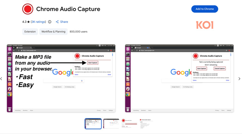Select the second carousel thumbnail
The width and height of the screenshot is (242, 136).
111,123
